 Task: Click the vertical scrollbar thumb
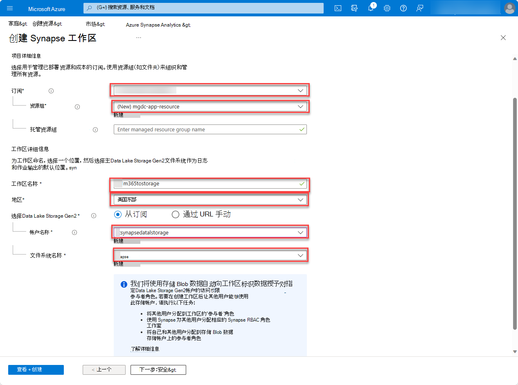pos(515,214)
